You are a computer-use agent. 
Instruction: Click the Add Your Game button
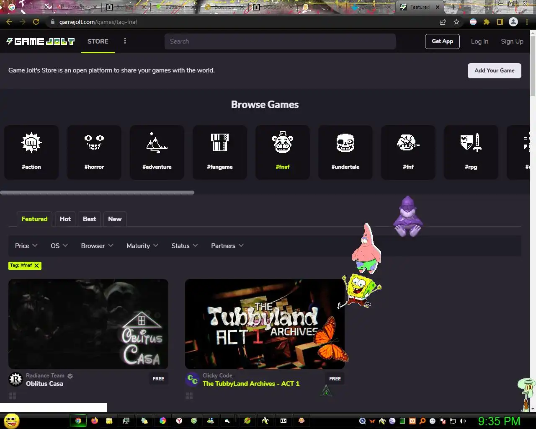pos(495,70)
